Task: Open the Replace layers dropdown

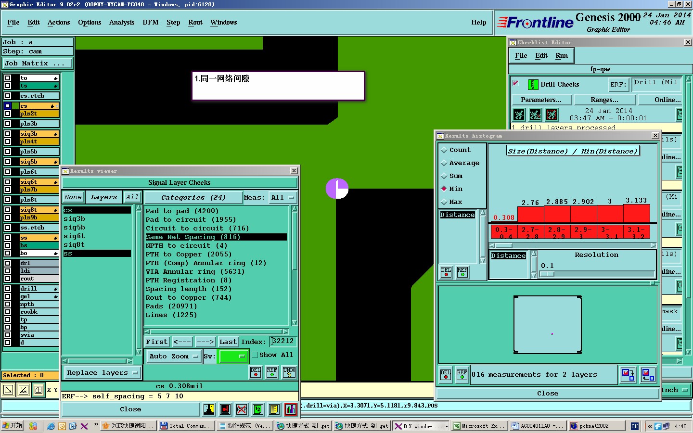Action: (x=102, y=373)
